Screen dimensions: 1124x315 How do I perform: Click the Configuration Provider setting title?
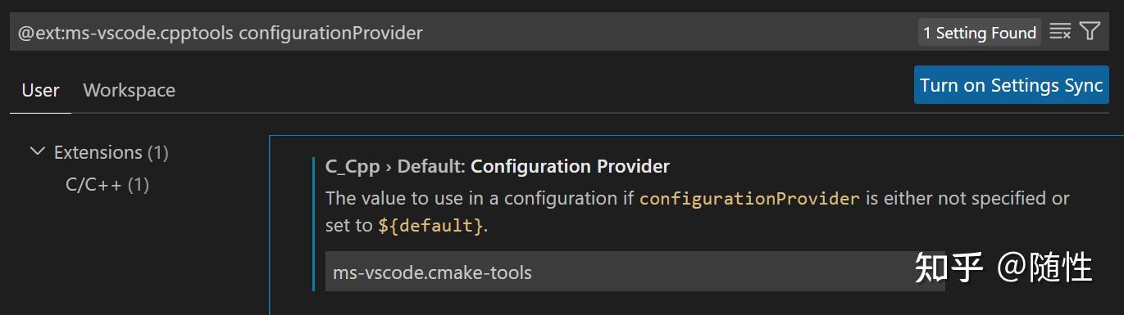570,167
